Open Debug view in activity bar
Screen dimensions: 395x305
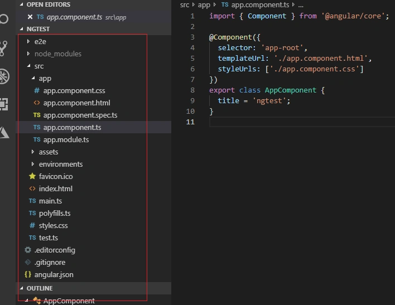pos(4,76)
